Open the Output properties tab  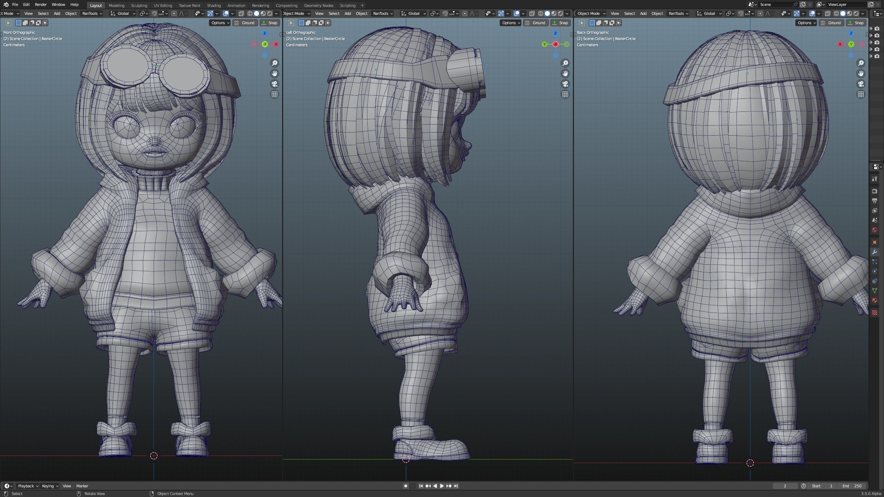875,201
